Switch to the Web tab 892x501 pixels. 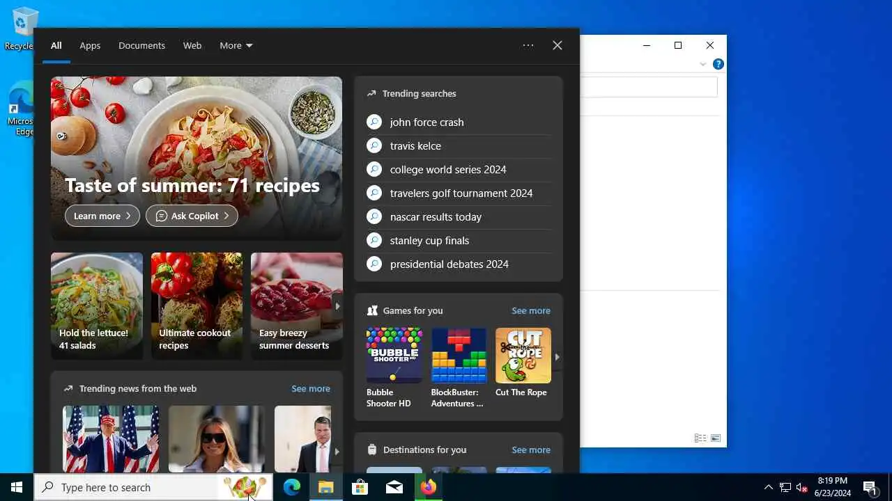192,45
